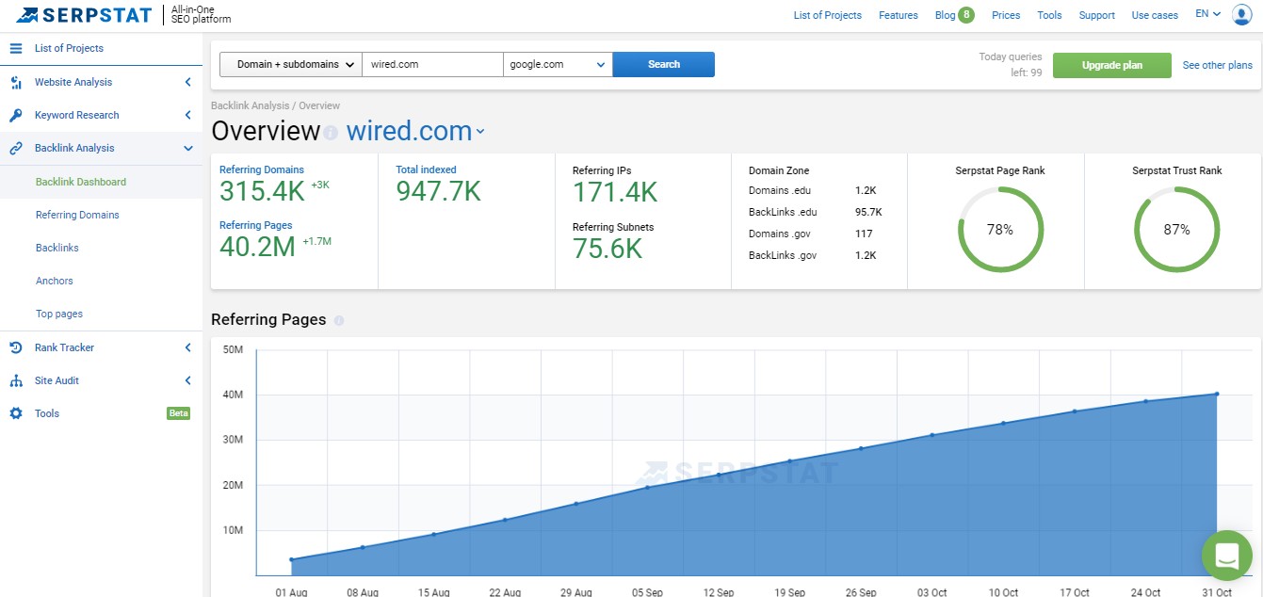Open Tools in top navigation
This screenshot has width=1263, height=597.
(x=1049, y=15)
